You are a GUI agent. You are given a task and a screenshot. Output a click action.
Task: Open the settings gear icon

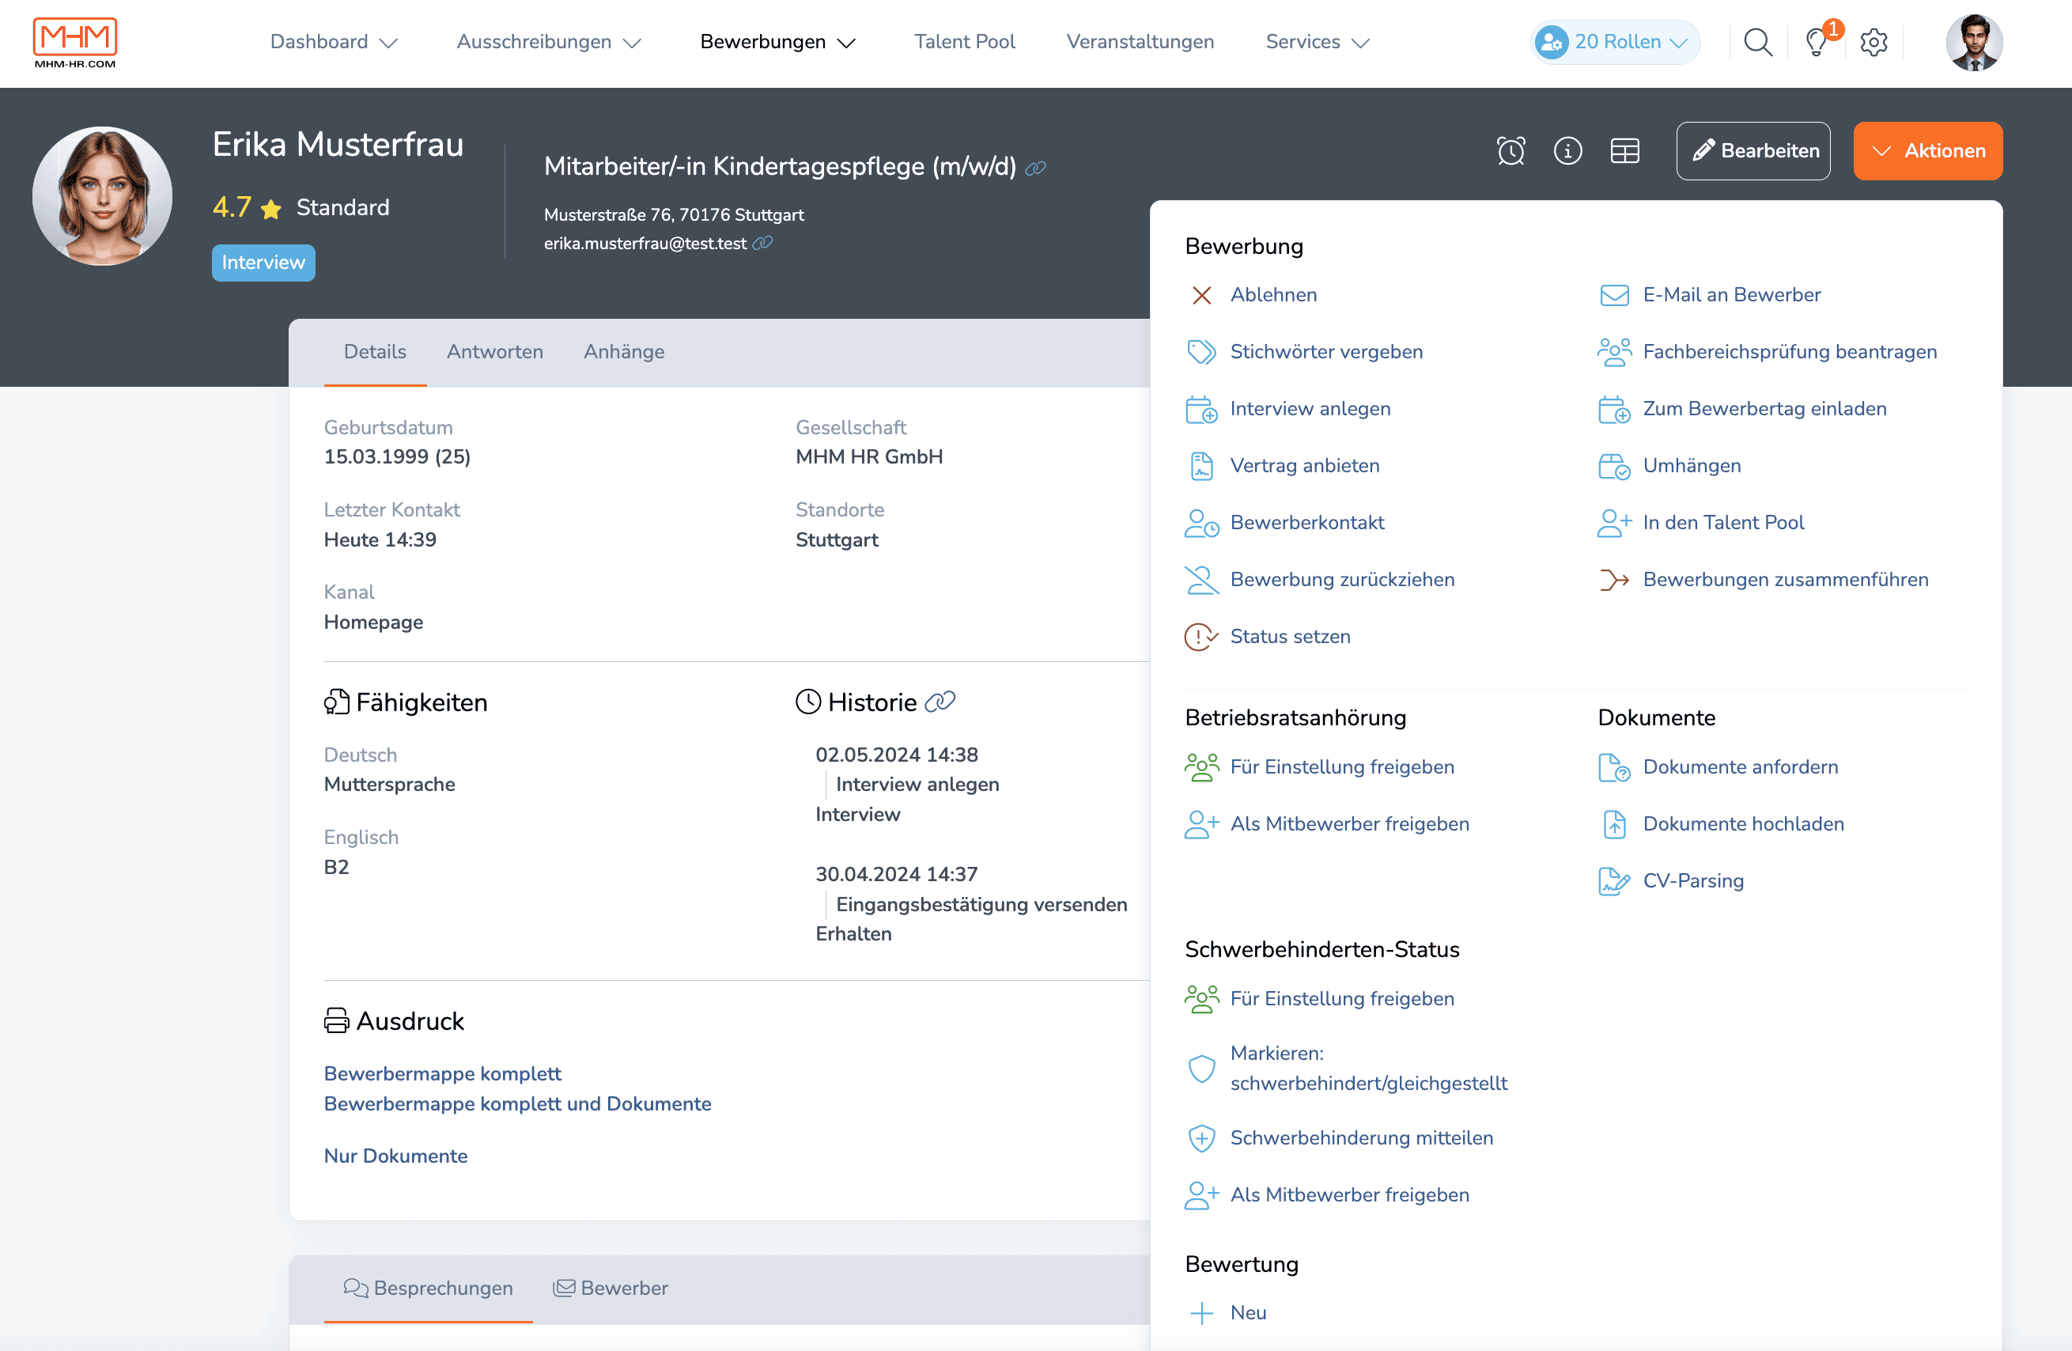1873,41
